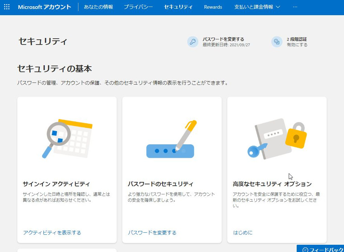Click アクティビティを表示する link
This screenshot has height=252, width=344.
[52, 232]
